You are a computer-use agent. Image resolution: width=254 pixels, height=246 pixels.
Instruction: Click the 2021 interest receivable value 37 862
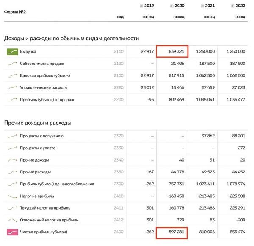click(x=208, y=136)
